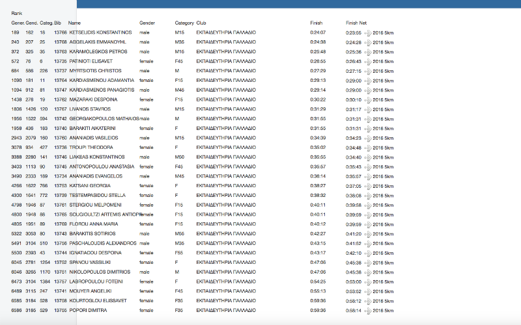Click bib number 13743

[61, 233]
